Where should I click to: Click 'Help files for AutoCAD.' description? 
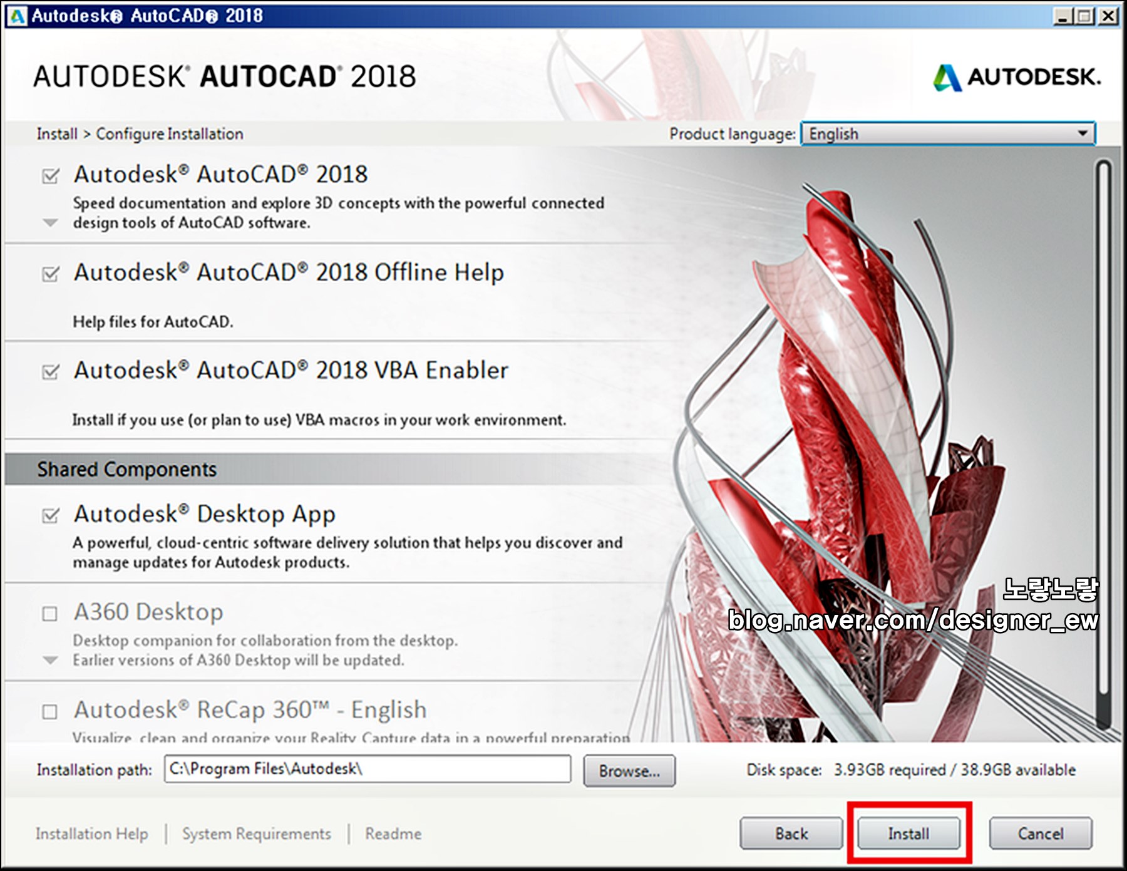pyautogui.click(x=153, y=322)
